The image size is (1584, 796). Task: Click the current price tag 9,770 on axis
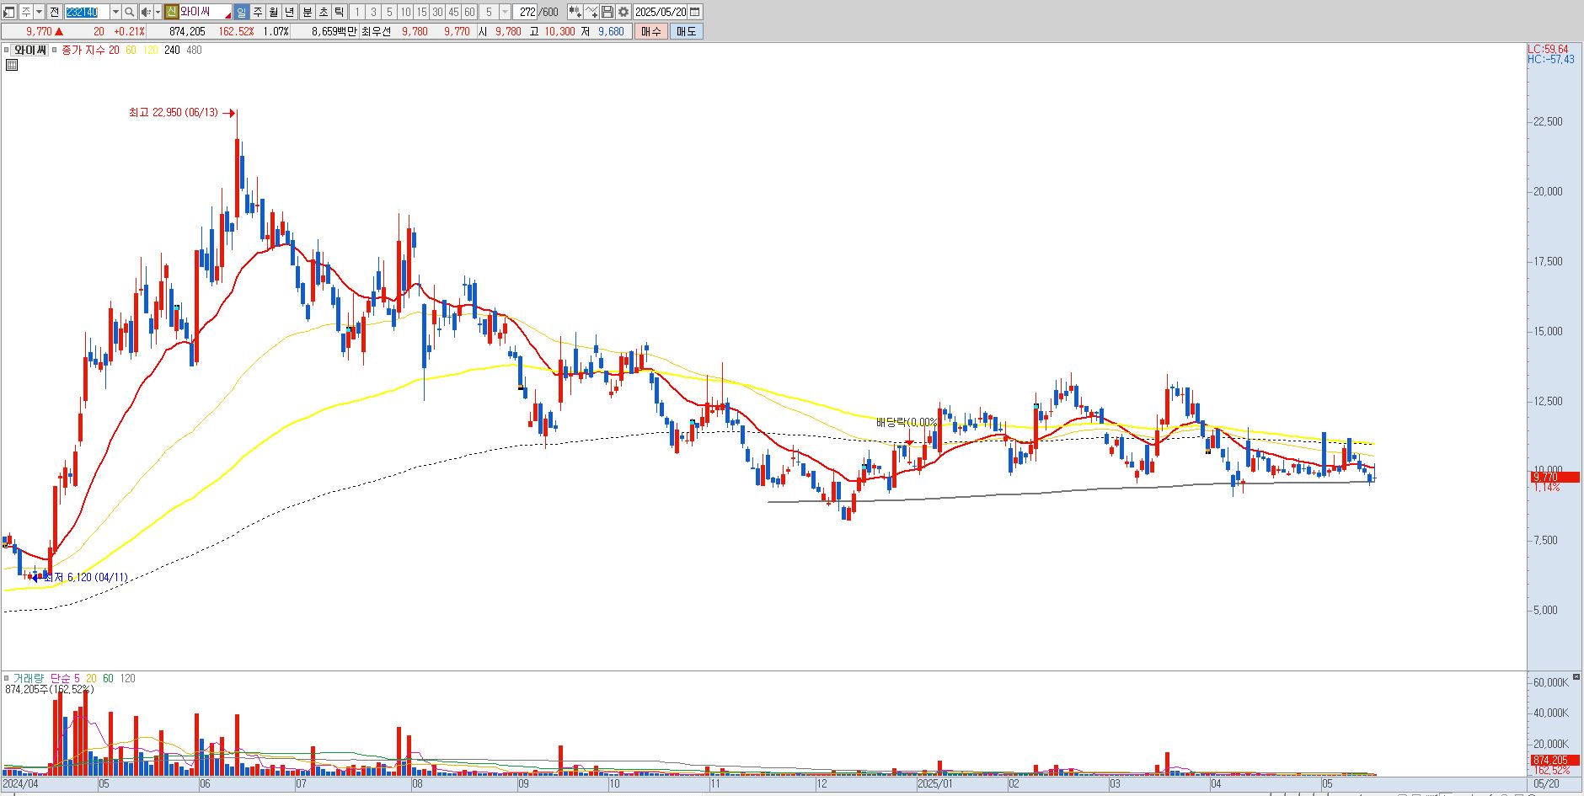click(x=1555, y=477)
